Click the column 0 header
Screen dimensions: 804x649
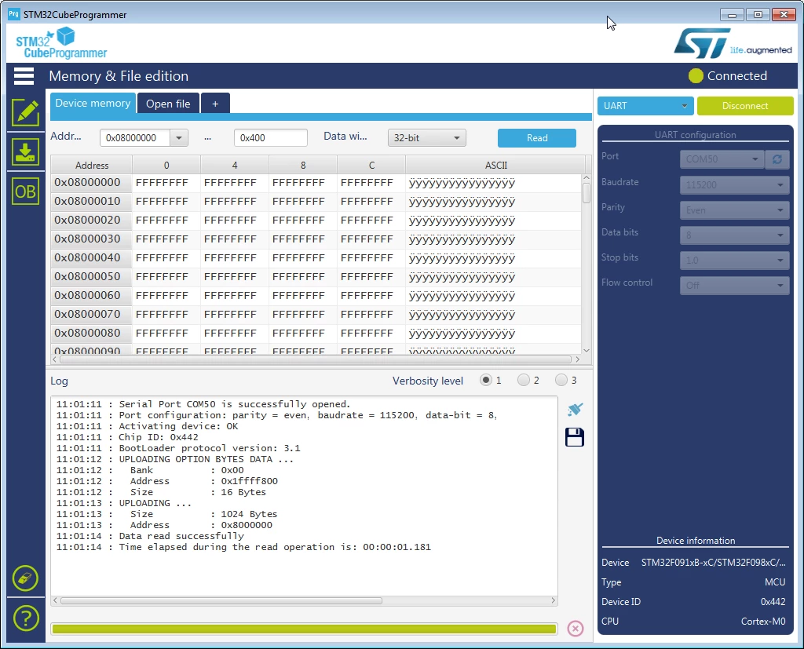166,165
